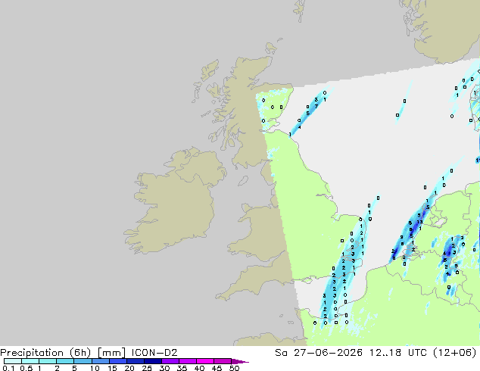The height and width of the screenshot is (371, 480).
Task: Click the legend label "35"
Action: [x=182, y=368]
